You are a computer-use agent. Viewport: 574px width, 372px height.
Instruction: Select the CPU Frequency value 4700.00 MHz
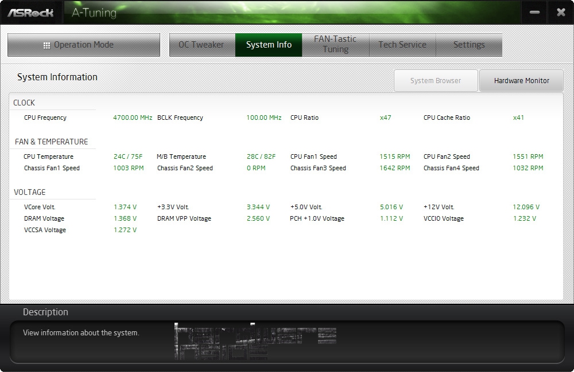click(x=133, y=118)
